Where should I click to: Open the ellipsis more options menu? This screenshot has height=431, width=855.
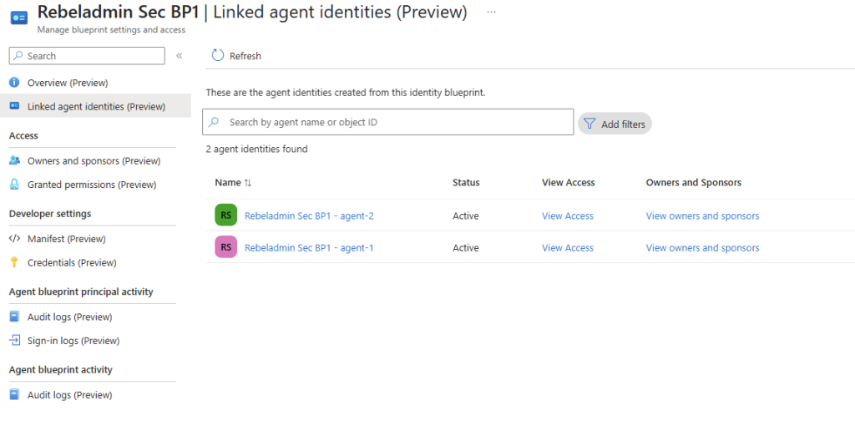click(491, 12)
